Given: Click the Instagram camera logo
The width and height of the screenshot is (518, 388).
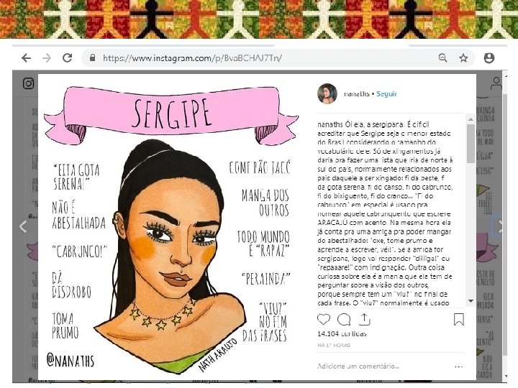Looking at the screenshot, I should pyautogui.click(x=28, y=83).
